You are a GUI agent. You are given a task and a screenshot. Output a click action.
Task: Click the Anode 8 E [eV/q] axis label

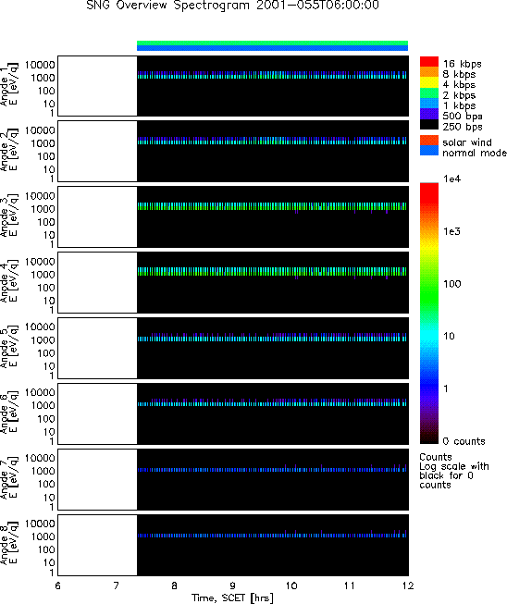tap(8, 544)
